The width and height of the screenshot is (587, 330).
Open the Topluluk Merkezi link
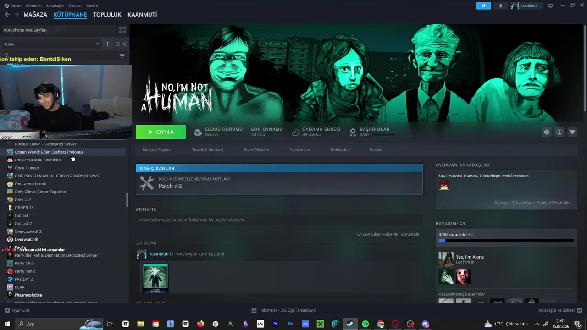[x=207, y=150]
